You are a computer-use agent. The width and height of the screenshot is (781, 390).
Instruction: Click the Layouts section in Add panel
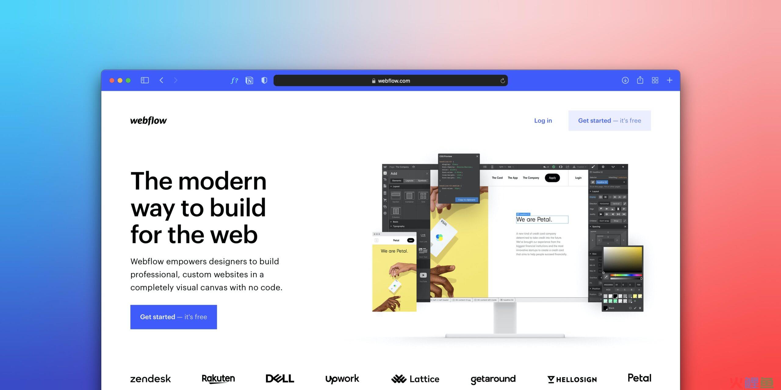[x=409, y=181]
